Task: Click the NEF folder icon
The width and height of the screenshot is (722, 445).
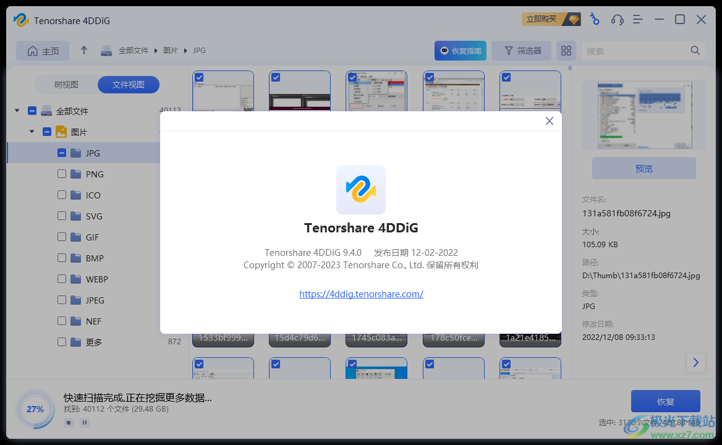Action: pos(76,321)
